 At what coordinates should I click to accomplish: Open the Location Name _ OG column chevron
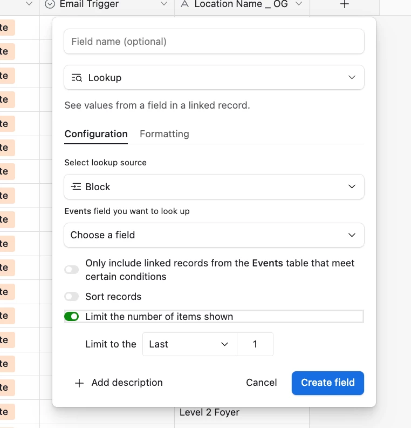[299, 4]
